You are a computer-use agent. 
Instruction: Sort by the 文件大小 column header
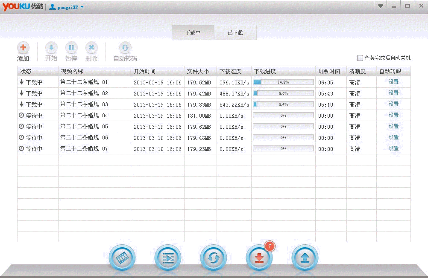[x=198, y=71]
